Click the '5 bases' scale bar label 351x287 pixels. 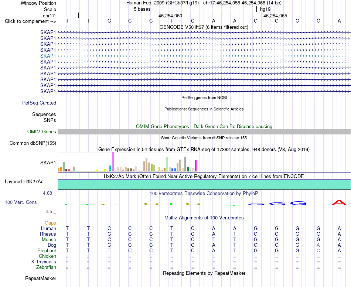click(142, 9)
